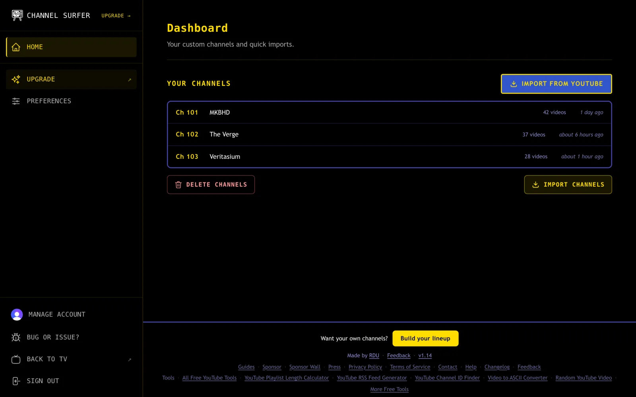Screen dimensions: 636x397
Task: Click the TV icon beside Back to TV
Action: [x=16, y=359]
